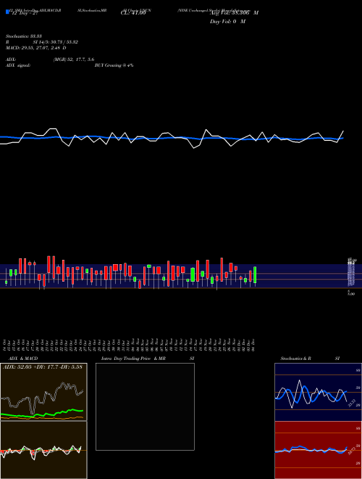Screen dimensions: 362x479
Task: Click the 'Intra Day Trading Price & MR' title
Action: pyautogui.click(x=133, y=359)
